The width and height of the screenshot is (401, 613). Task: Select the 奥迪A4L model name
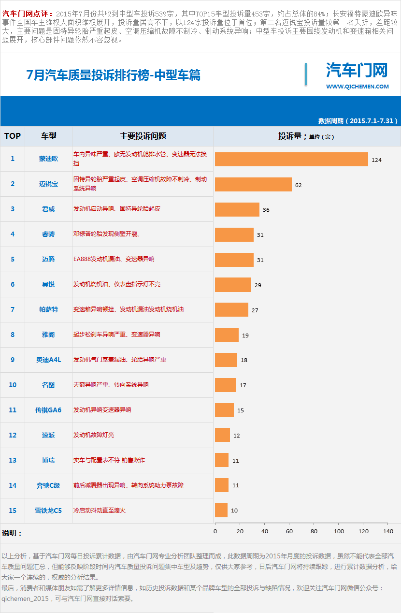[x=48, y=360]
